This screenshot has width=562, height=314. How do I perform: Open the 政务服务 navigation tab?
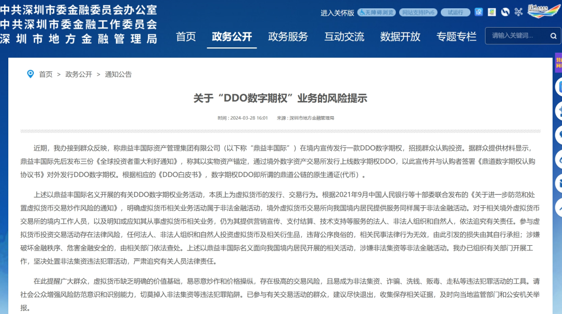coord(288,36)
